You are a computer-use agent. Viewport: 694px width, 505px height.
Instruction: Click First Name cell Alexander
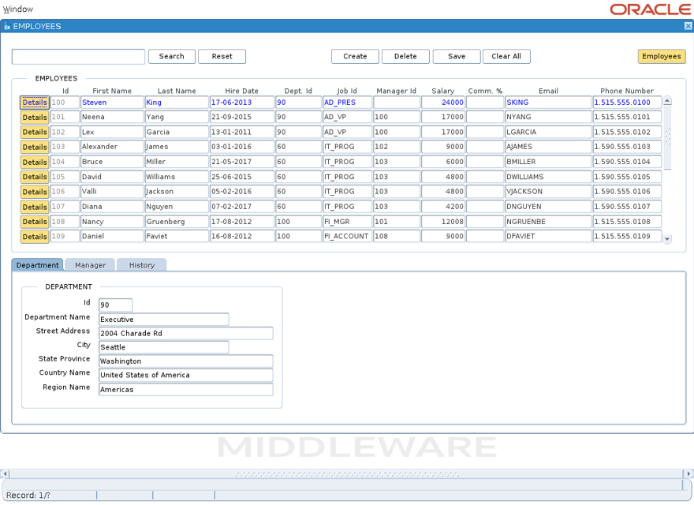coord(112,147)
